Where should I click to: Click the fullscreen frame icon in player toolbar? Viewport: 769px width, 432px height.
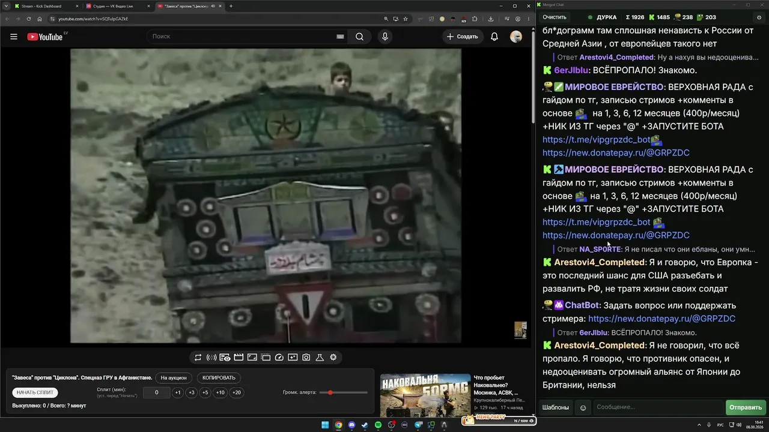click(252, 358)
